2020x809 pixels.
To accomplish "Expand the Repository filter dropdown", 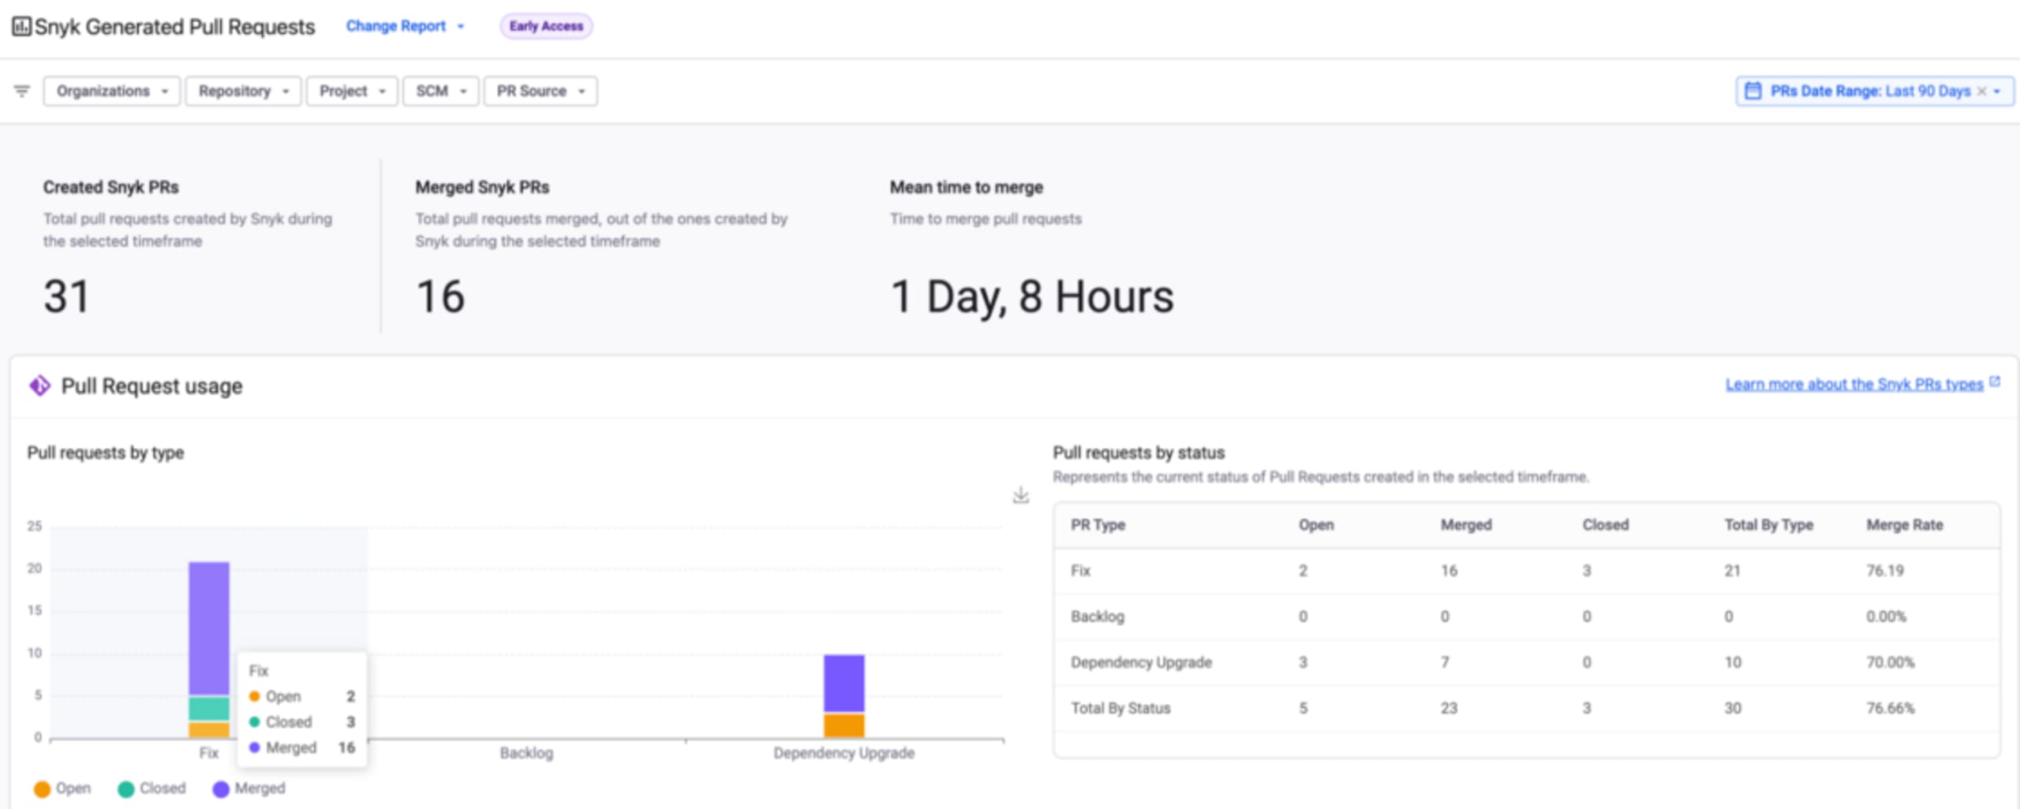I will (x=243, y=91).
